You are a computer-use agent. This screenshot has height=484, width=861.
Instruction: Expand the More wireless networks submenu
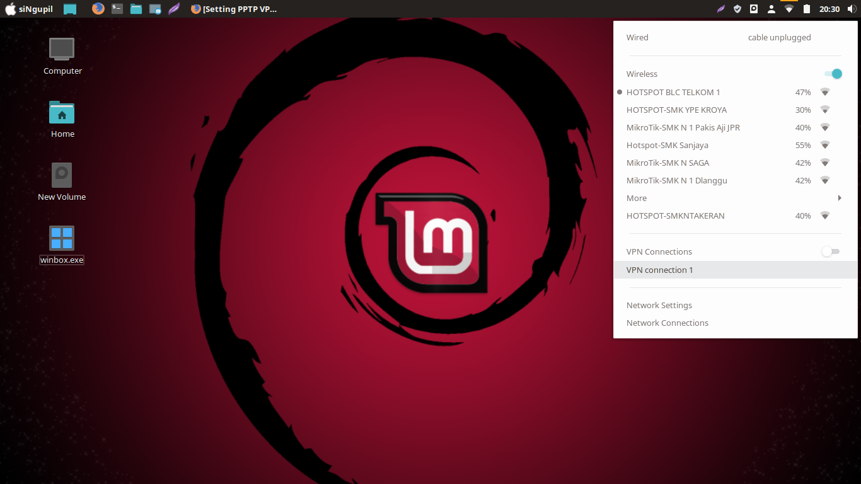point(736,198)
